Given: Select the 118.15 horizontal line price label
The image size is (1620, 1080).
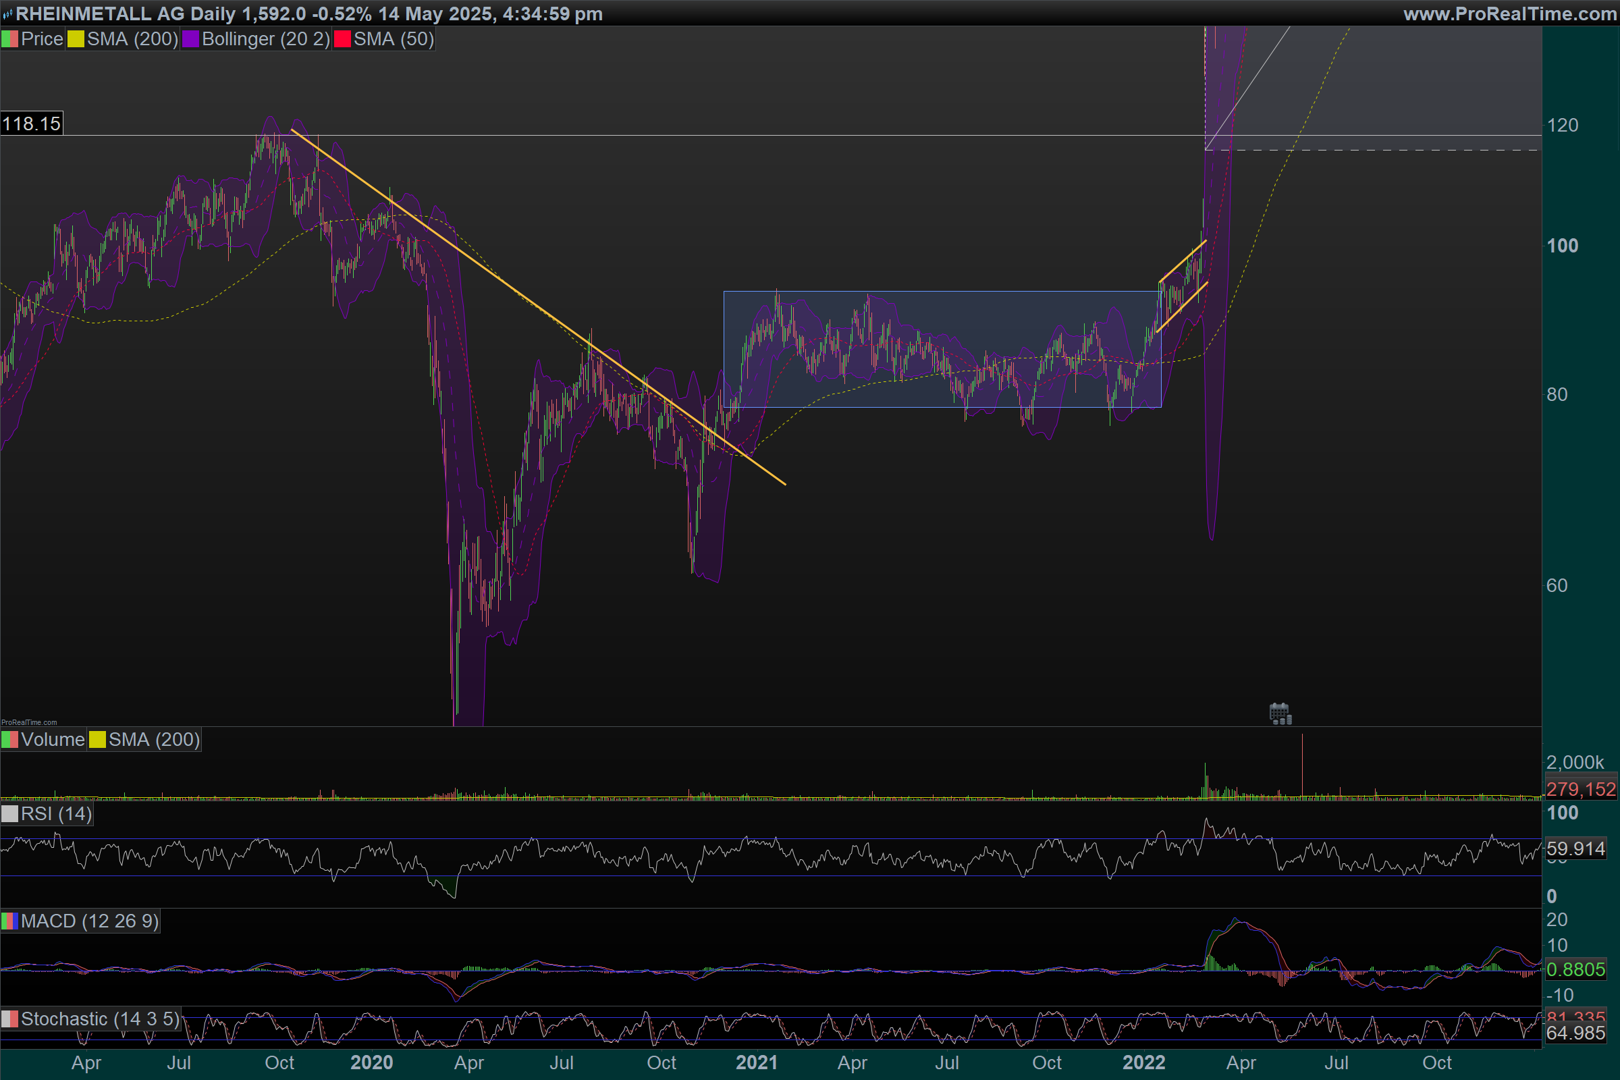Looking at the screenshot, I should (32, 124).
